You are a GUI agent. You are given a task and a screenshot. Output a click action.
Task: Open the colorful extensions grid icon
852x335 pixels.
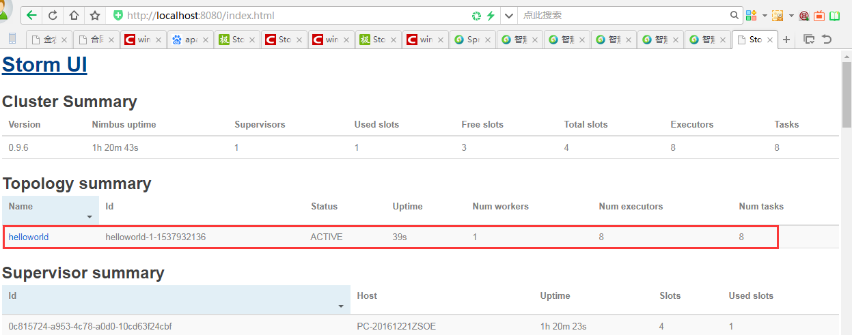coord(752,15)
